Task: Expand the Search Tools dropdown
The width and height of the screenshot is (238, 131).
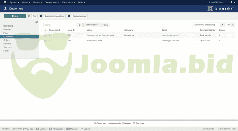Action: pyautogui.click(x=92, y=25)
